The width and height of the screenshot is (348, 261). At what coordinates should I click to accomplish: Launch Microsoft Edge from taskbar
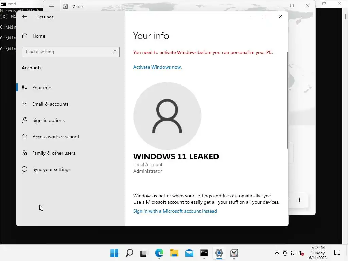[x=159, y=253]
